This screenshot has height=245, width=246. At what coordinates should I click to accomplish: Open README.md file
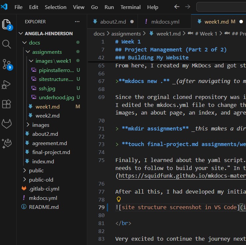44,207
